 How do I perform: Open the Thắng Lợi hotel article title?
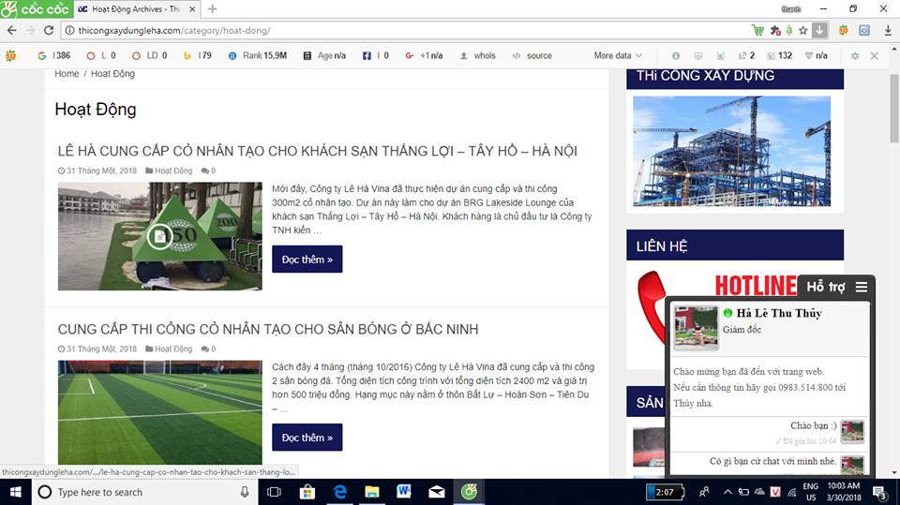(317, 151)
